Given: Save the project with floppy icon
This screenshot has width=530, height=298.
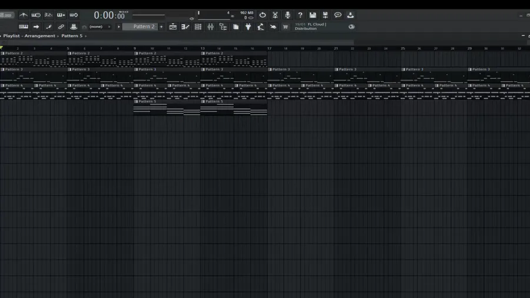Looking at the screenshot, I should point(313,15).
